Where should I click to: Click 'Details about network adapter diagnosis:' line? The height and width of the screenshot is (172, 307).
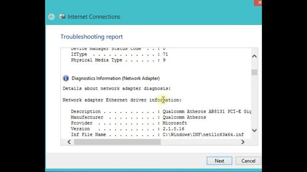click(x=117, y=88)
